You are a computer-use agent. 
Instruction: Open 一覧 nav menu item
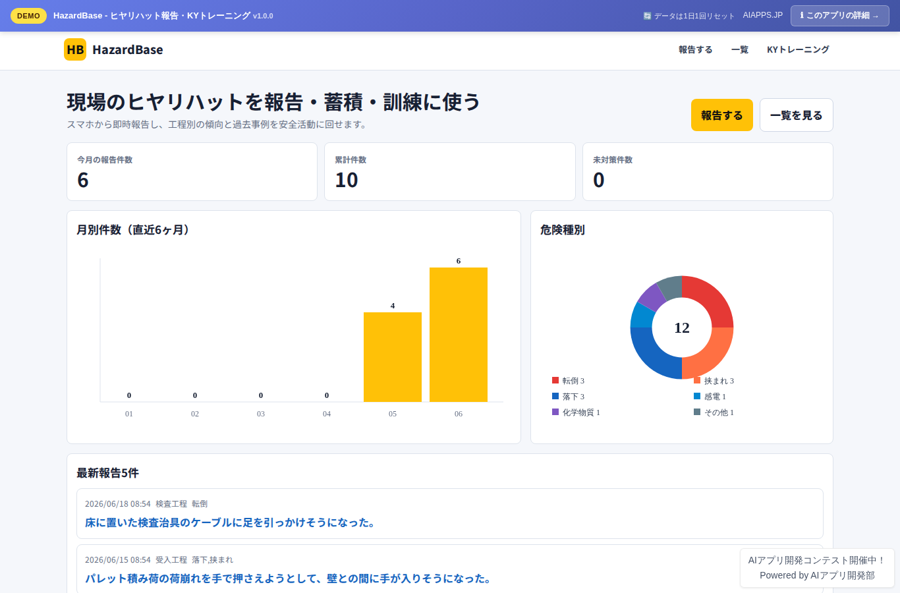click(740, 49)
